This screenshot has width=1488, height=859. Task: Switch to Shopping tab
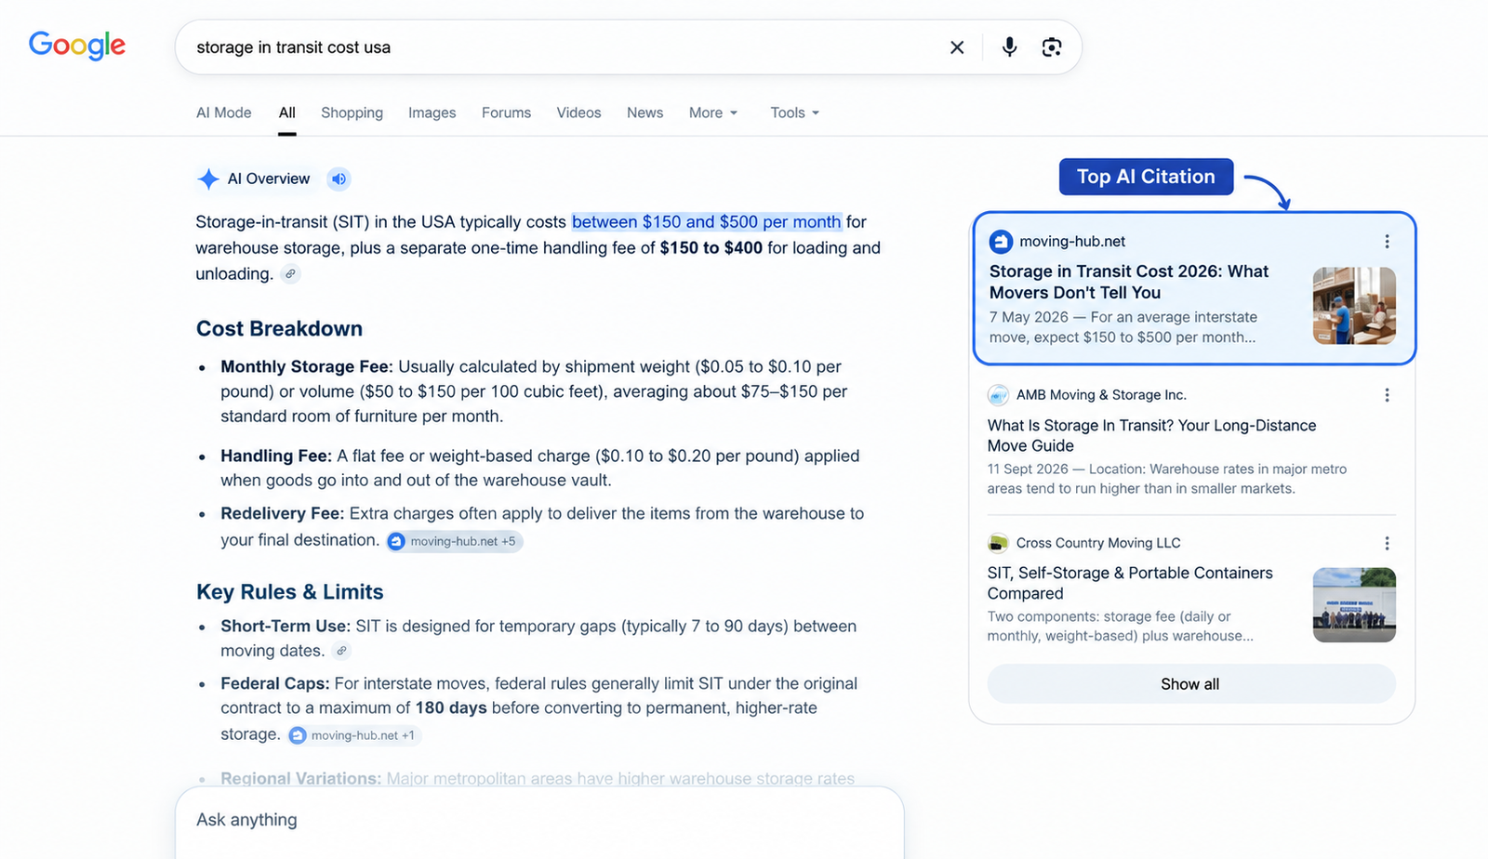tap(352, 112)
